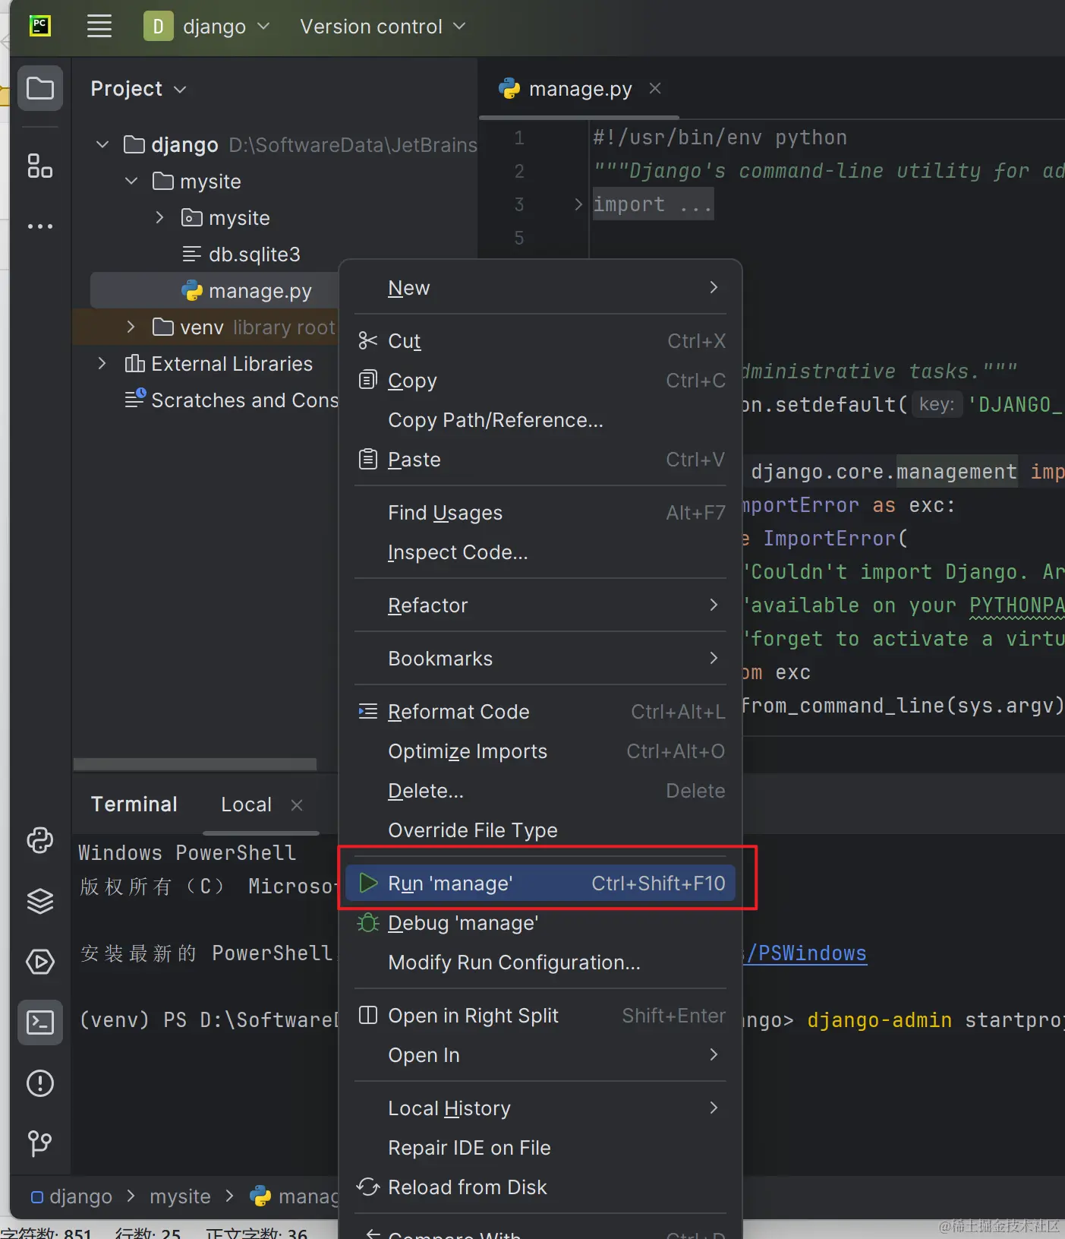
Task: Select Modify Run Configuration
Action: 540,962
